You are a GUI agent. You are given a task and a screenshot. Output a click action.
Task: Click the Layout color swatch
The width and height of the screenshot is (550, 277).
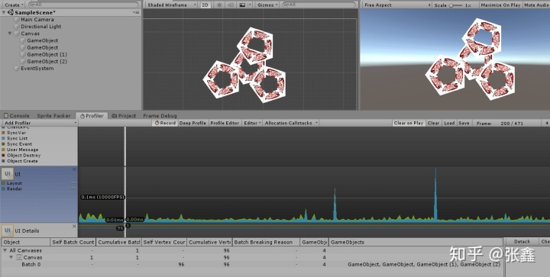pos(4,183)
